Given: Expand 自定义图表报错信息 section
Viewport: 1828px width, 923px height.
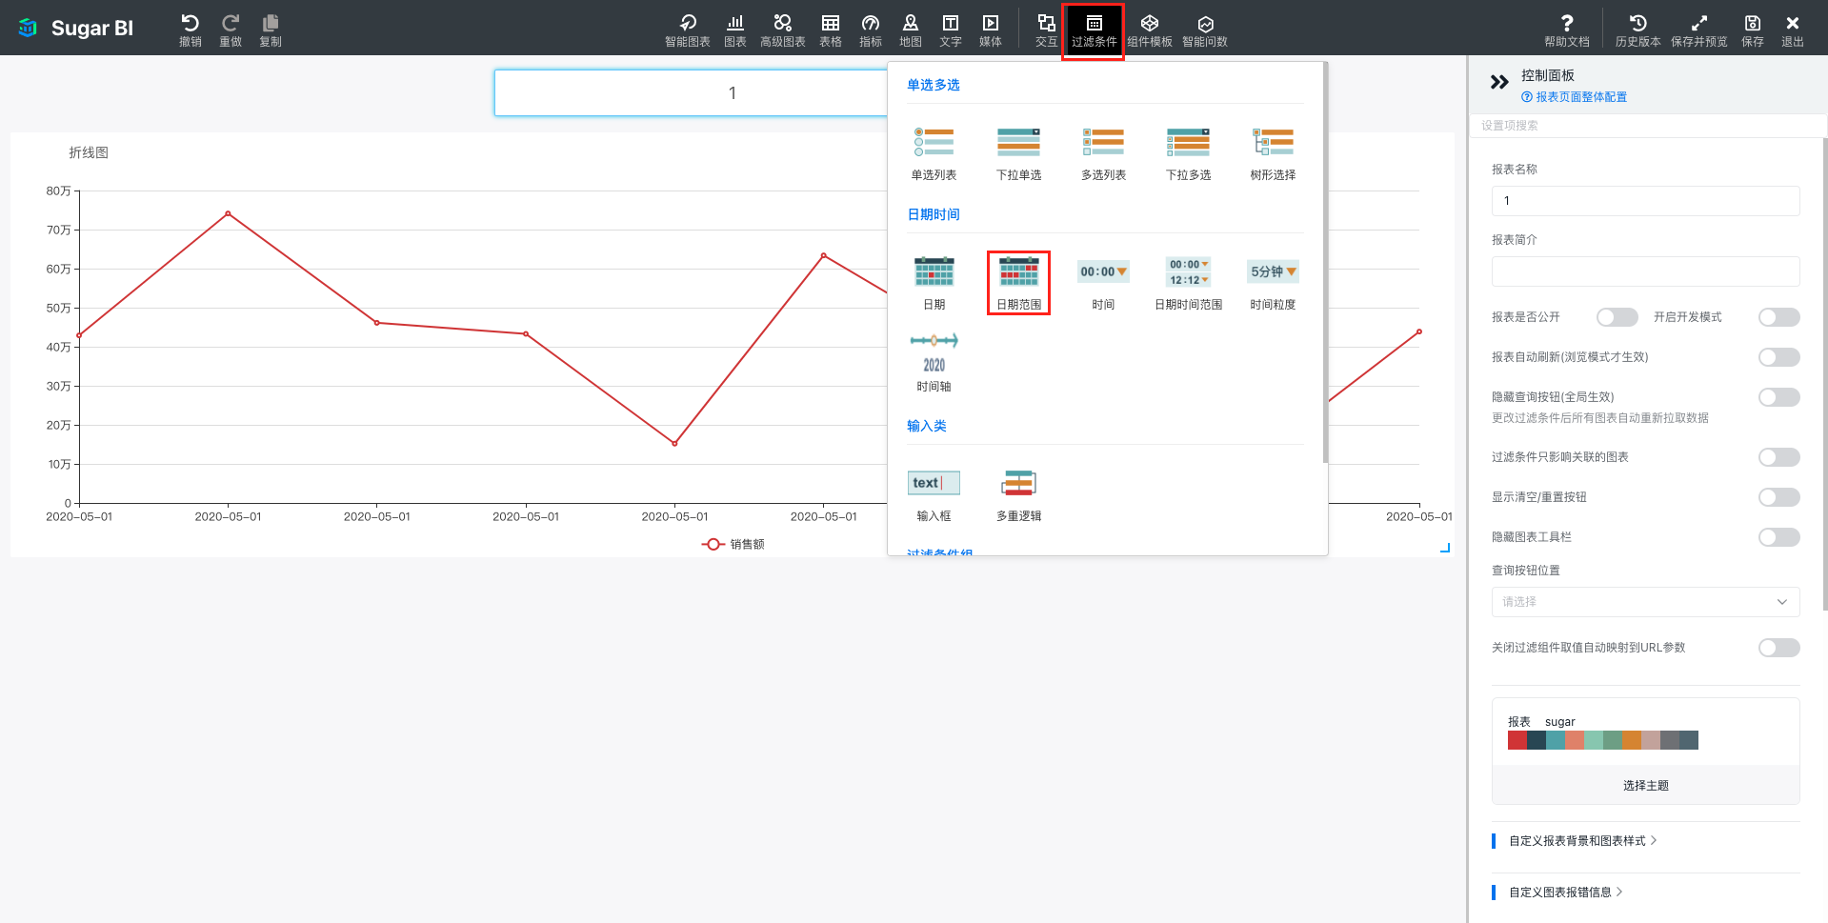Looking at the screenshot, I should click(1565, 893).
